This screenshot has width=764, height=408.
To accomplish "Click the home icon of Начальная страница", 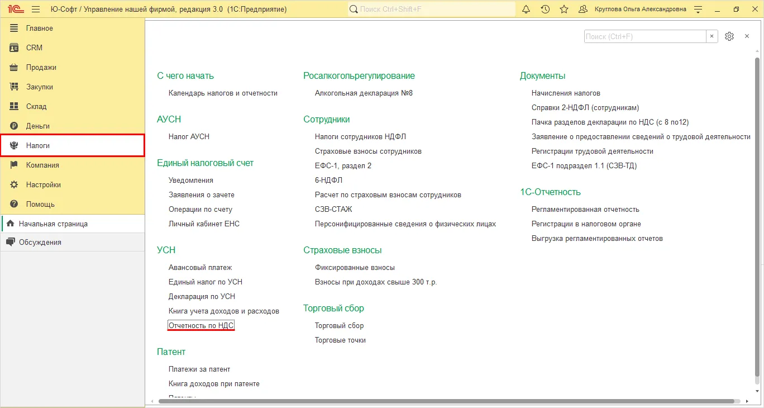I will coord(10,224).
